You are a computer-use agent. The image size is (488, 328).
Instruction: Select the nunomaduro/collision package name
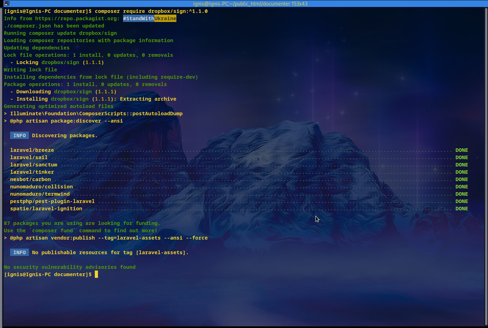pos(41,187)
